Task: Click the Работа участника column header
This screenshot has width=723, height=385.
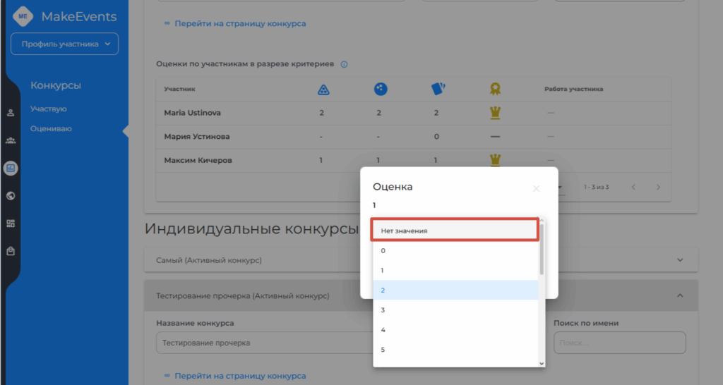Action: click(573, 90)
